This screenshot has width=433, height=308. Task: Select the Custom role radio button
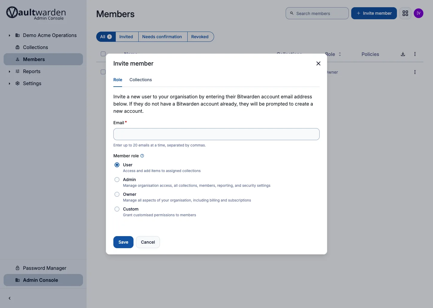point(117,209)
